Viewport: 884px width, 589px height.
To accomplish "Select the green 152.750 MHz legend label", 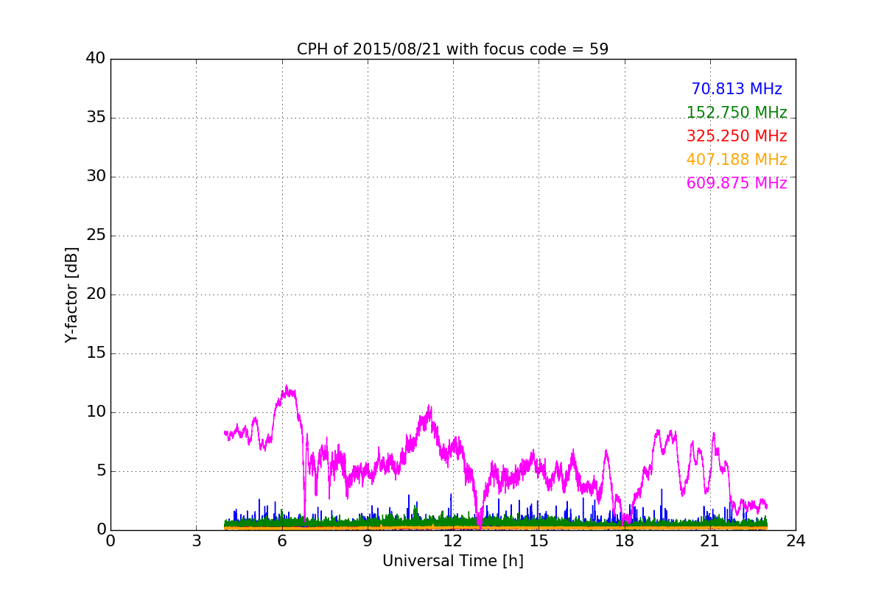I will [737, 113].
